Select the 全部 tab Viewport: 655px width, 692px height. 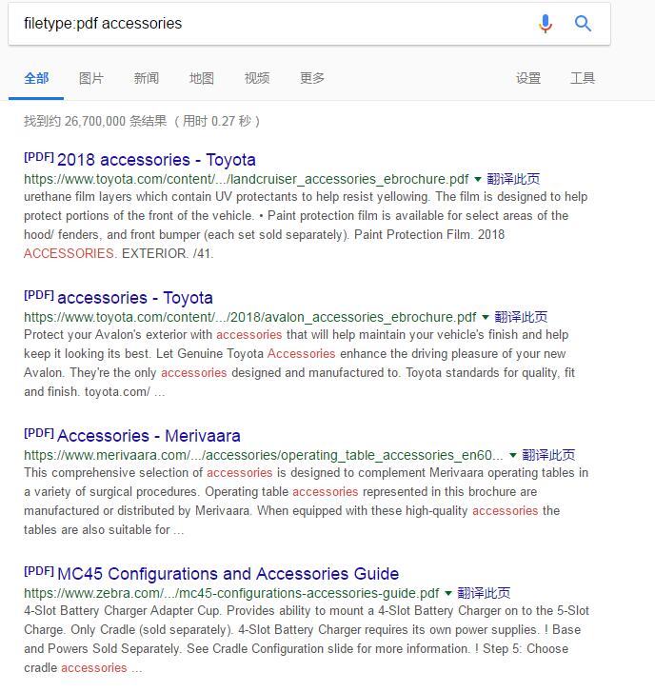click(36, 79)
